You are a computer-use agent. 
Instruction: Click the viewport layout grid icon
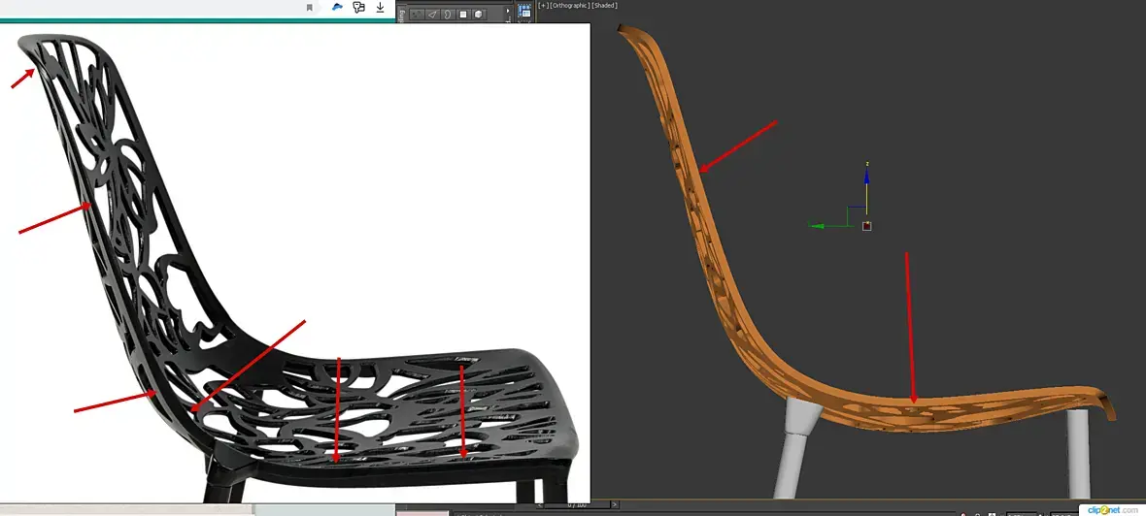pos(524,11)
